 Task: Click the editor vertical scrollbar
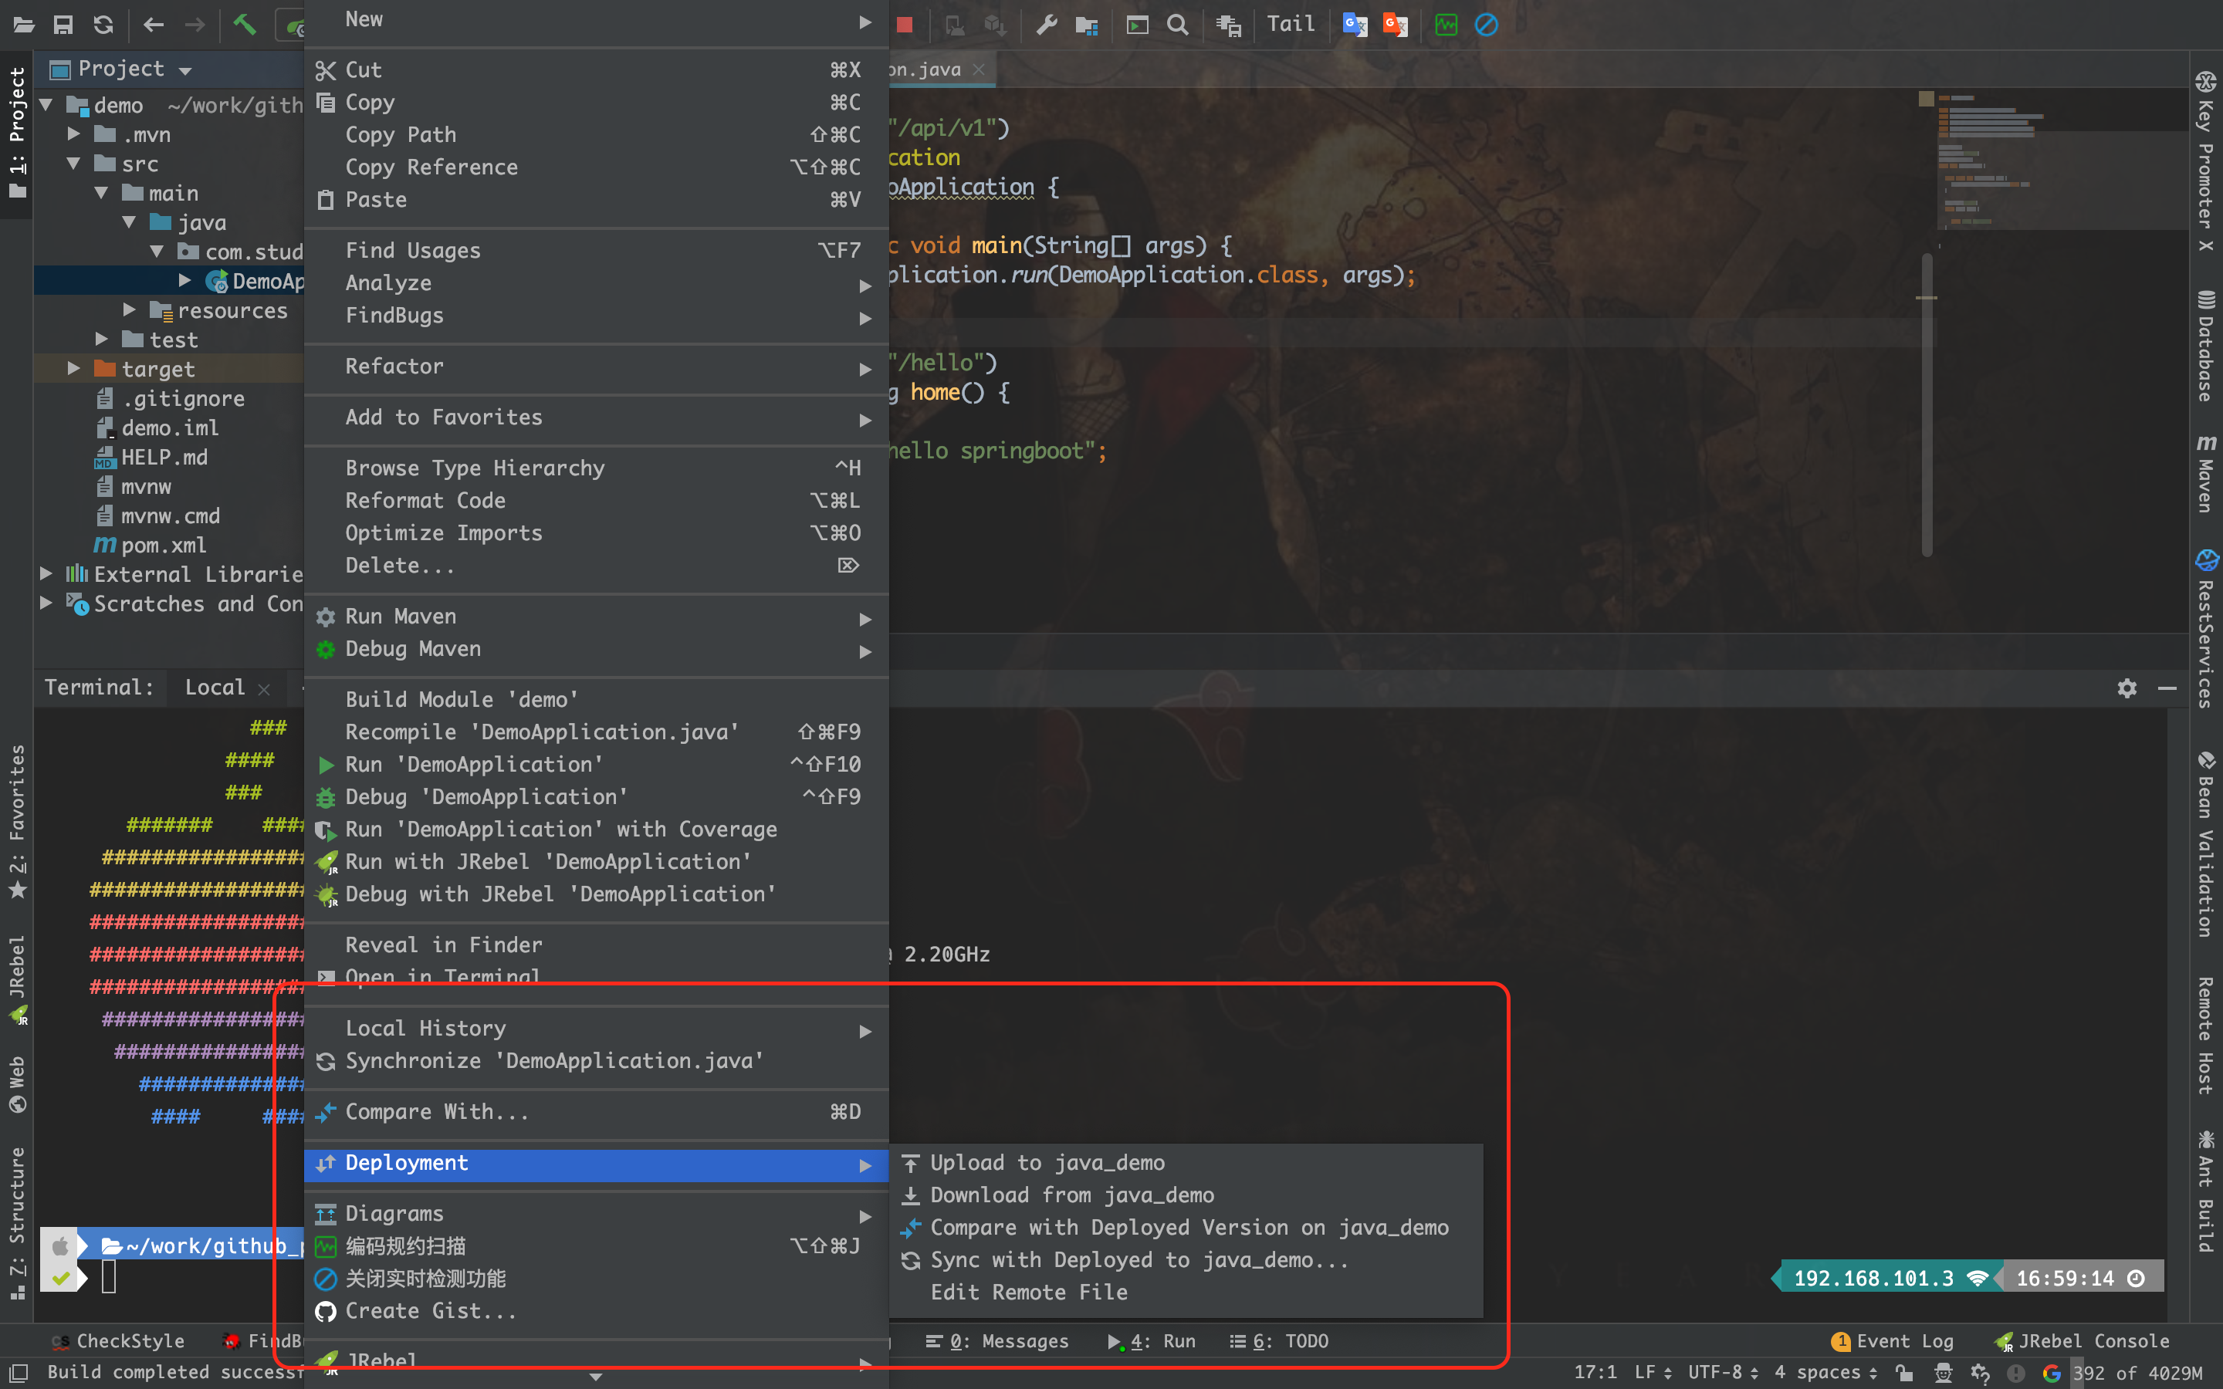click(1927, 404)
